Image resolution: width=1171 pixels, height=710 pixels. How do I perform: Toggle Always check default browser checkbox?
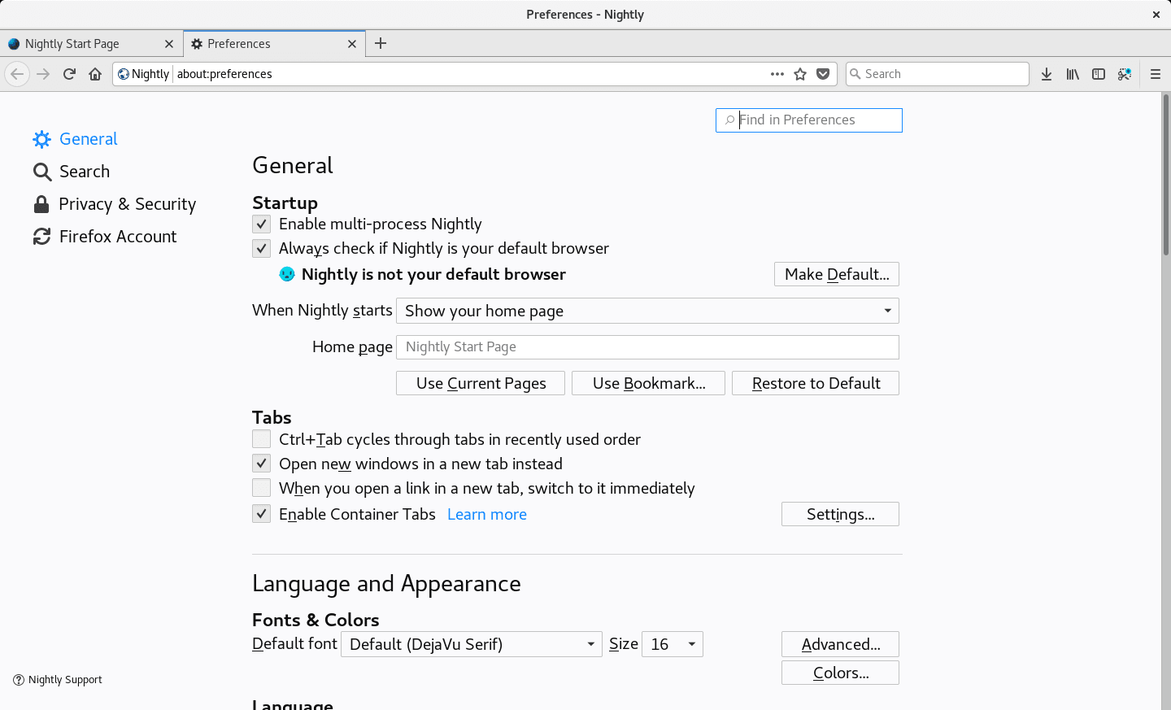(261, 248)
